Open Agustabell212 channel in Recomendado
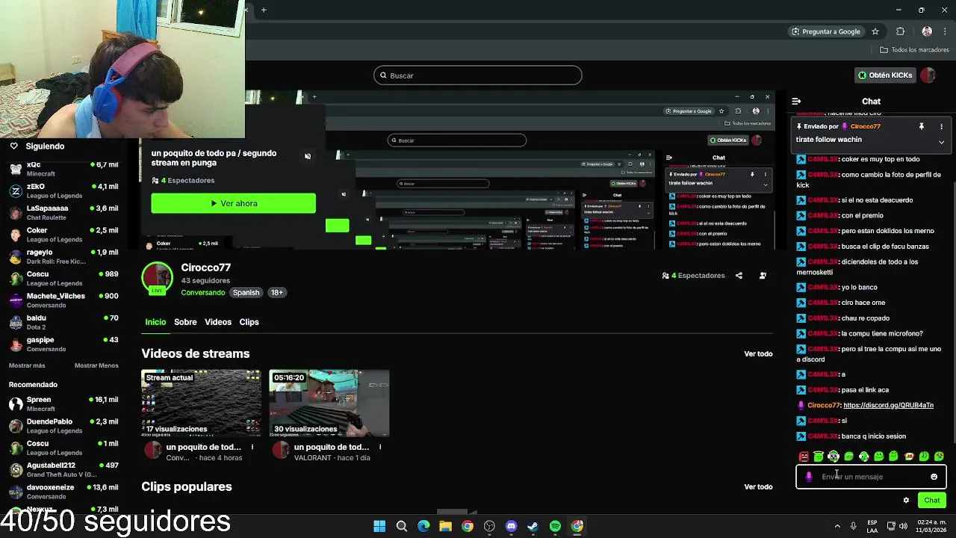This screenshot has height=538, width=956. (63, 470)
